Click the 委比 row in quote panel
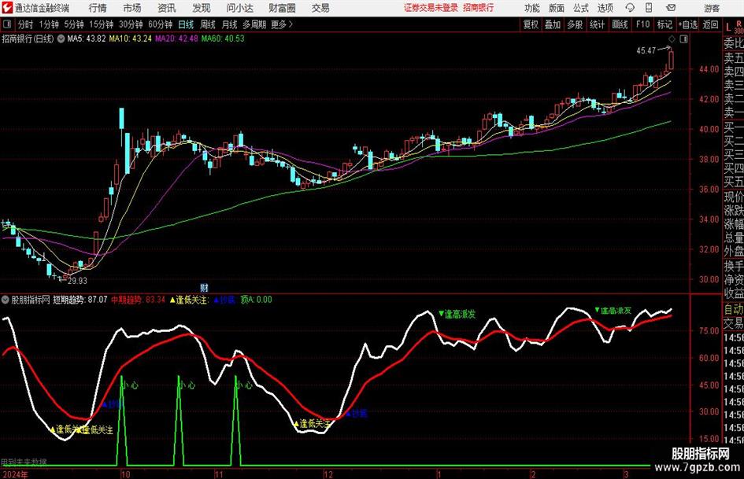 [x=734, y=43]
